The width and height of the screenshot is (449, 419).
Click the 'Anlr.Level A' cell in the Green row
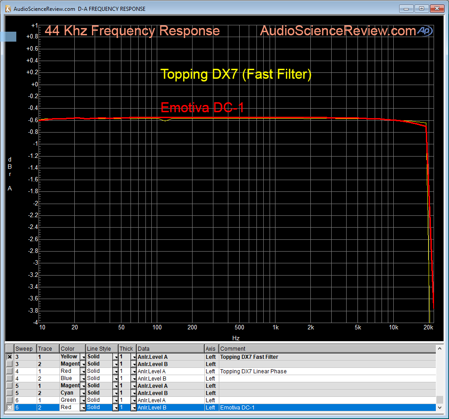tap(171, 400)
